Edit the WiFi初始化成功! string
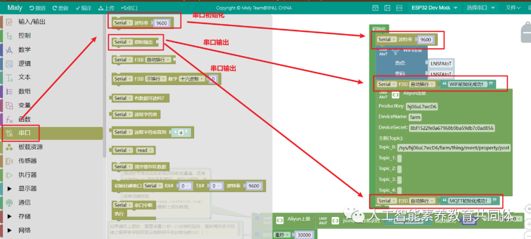 pos(467,84)
